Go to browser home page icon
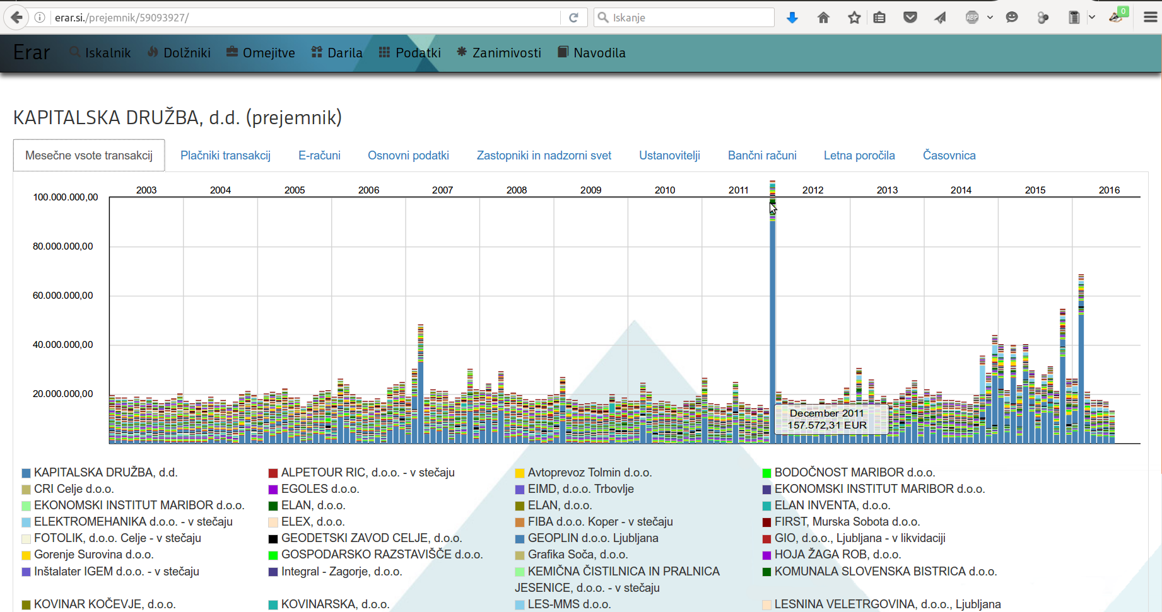Image resolution: width=1162 pixels, height=612 pixels. point(823,18)
